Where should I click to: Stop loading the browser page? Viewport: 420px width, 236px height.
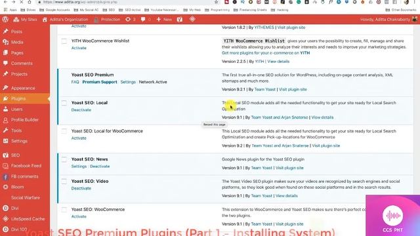(21, 2)
